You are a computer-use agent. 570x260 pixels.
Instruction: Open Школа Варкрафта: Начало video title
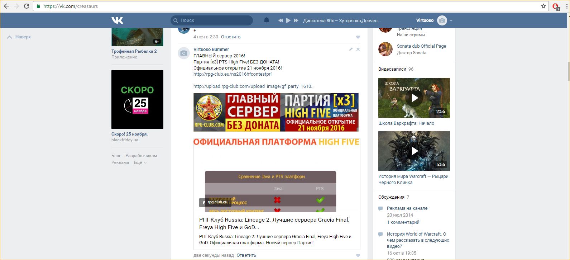pyautogui.click(x=406, y=123)
